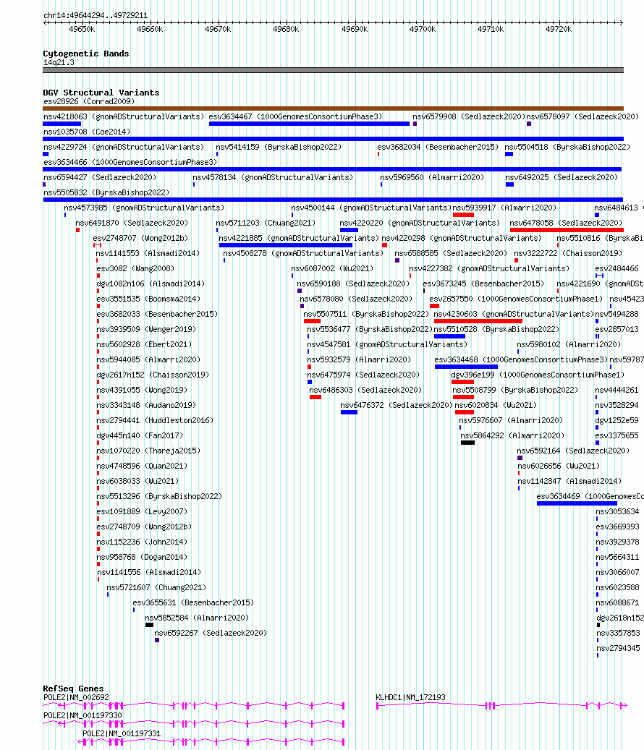
Task: Click KLHDC1 NM_172193 gene label
Action: [x=410, y=698]
